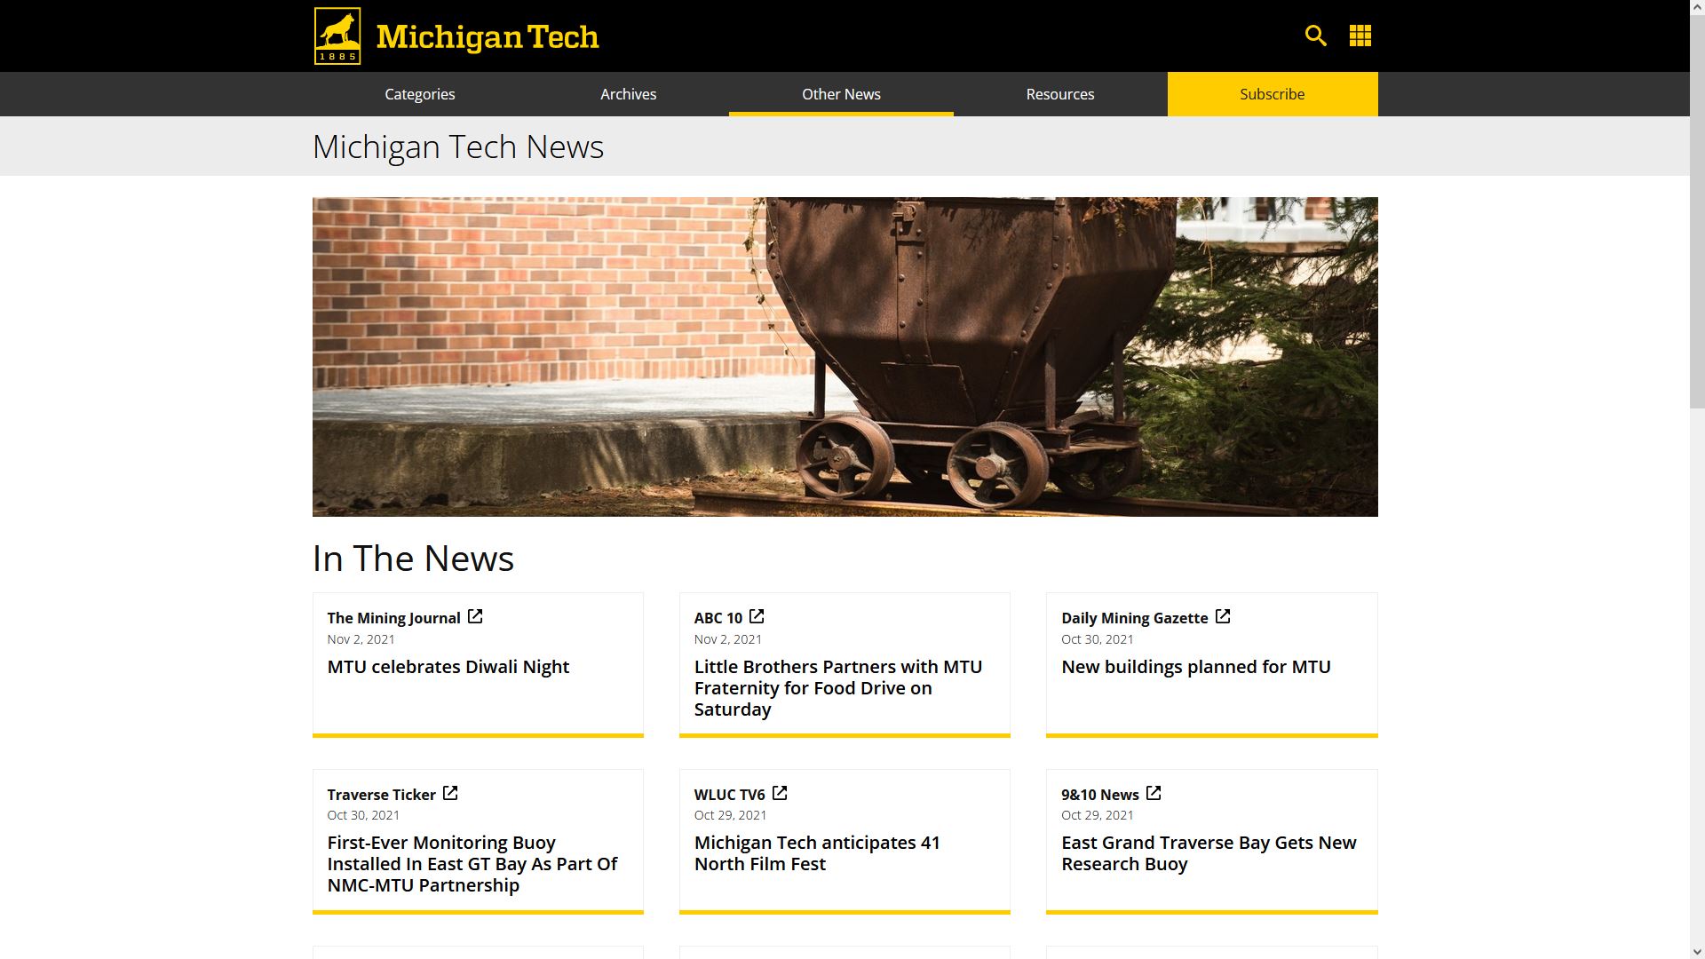Click the Oct 29, 2021 date under WLUC TV6
The image size is (1705, 959).
730,815
